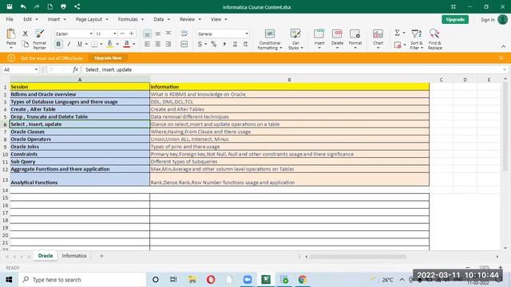
Task: Redo the last undone action
Action: coord(37,6)
